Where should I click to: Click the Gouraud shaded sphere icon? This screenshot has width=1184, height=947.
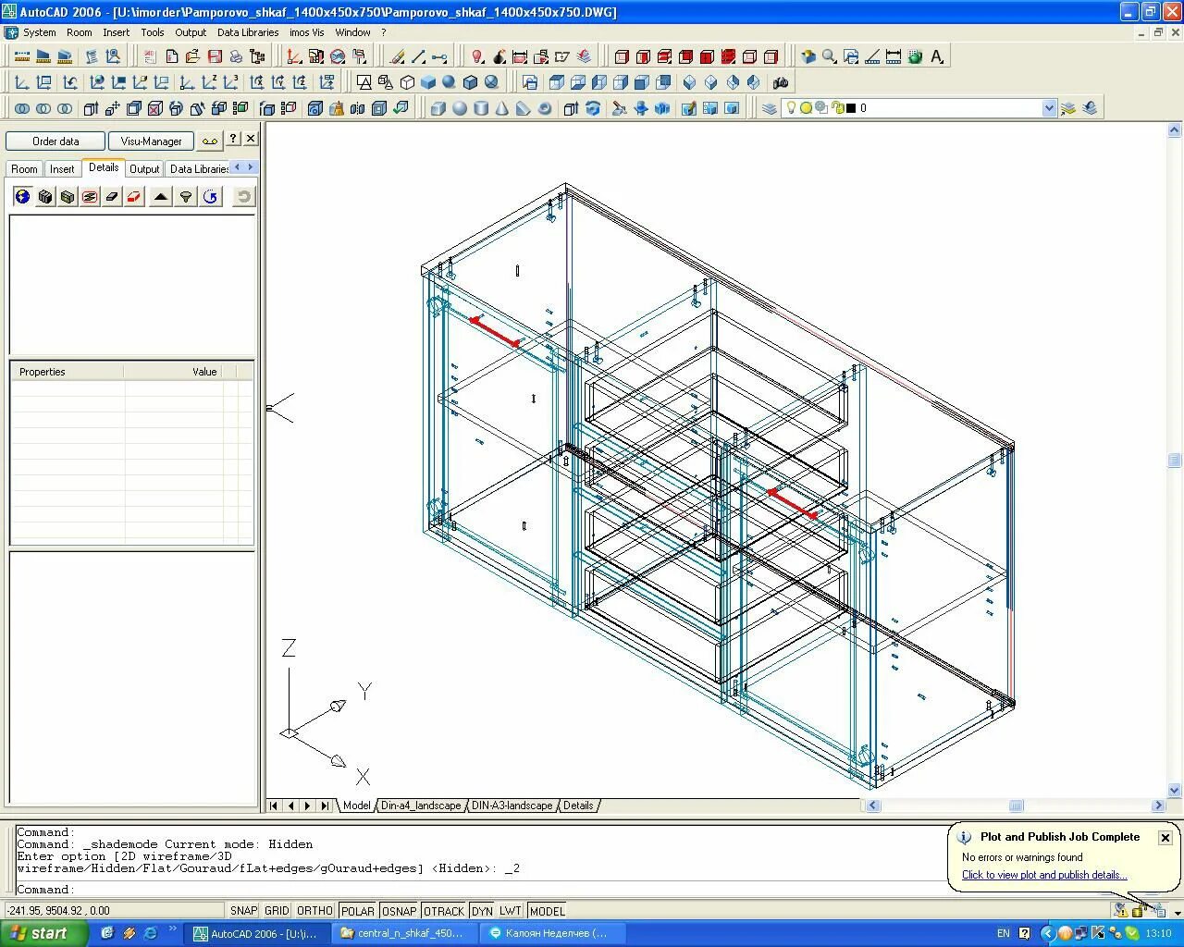point(449,82)
